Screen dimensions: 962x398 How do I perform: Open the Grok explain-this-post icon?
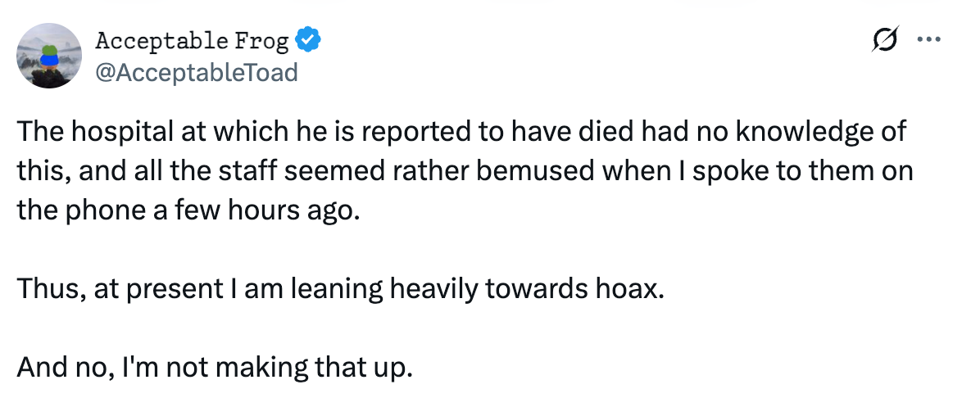885,38
